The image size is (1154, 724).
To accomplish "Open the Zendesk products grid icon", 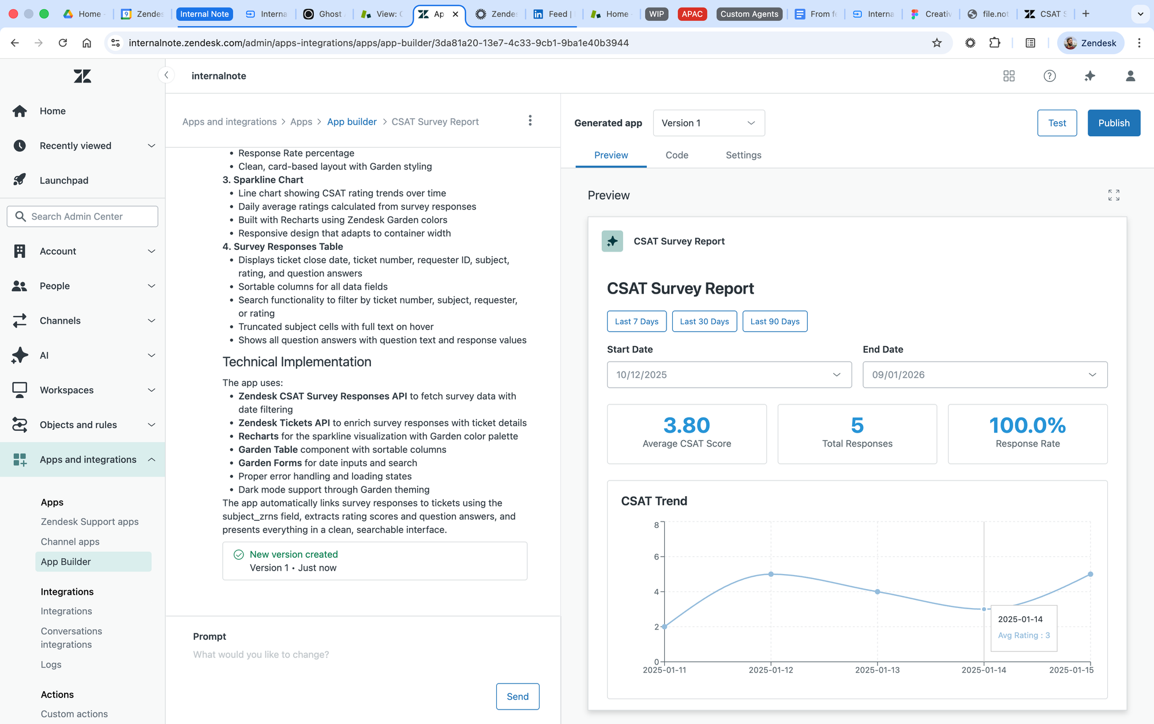I will [1009, 76].
